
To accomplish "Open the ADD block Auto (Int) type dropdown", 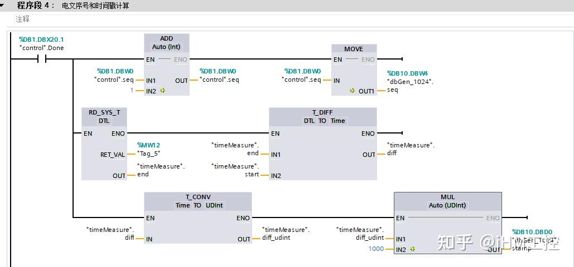I will tap(166, 47).
